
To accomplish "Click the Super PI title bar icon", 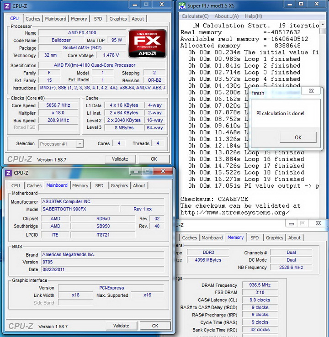I will (x=182, y=6).
